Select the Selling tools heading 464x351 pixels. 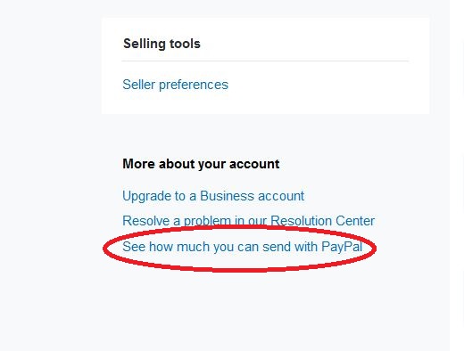click(x=162, y=44)
